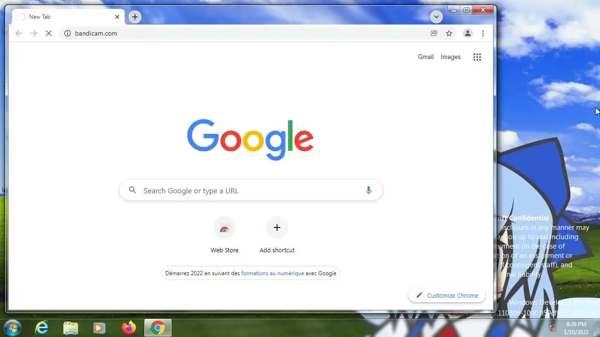Viewport: 600px width, 337px height.
Task: Open a new tab with plus button
Action: click(x=135, y=17)
